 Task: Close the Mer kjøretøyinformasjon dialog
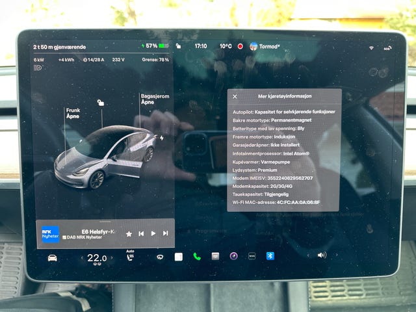click(x=235, y=97)
